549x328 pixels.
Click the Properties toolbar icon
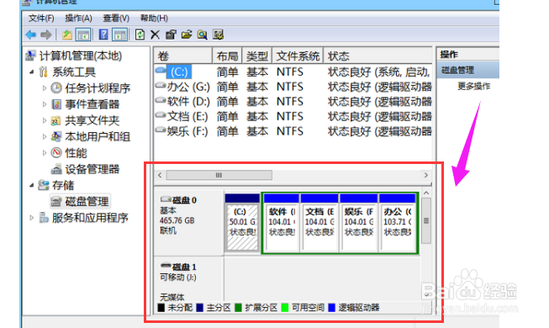(x=171, y=34)
